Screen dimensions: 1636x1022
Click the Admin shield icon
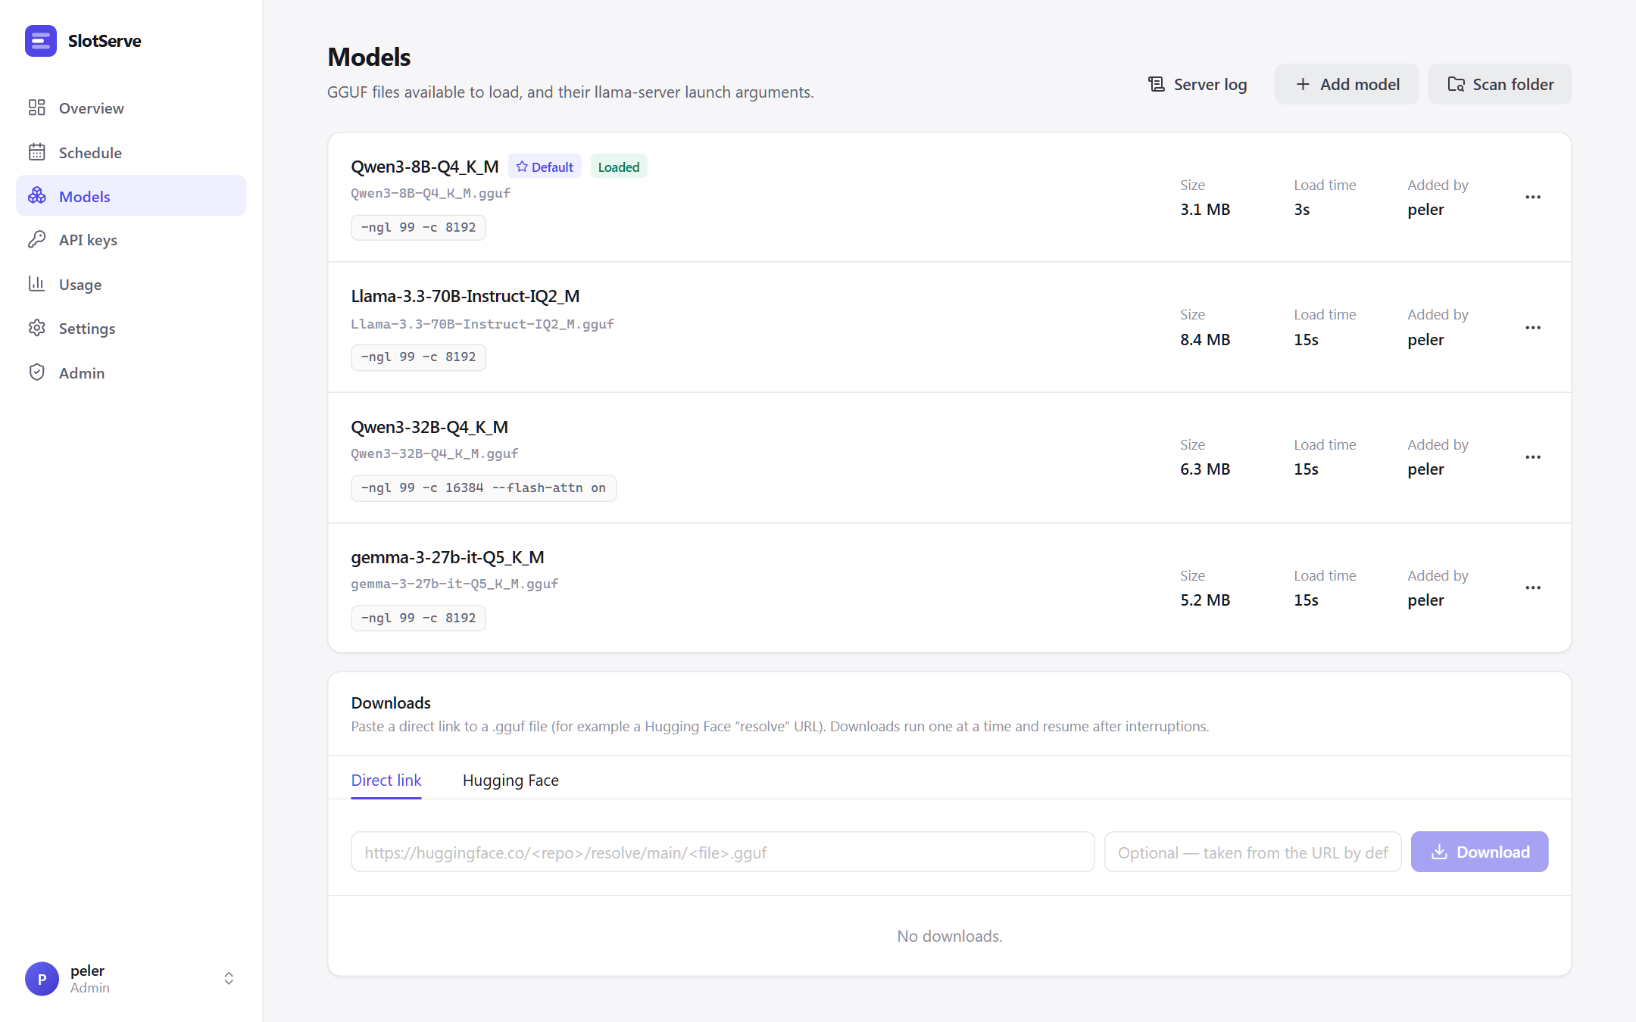(x=36, y=372)
